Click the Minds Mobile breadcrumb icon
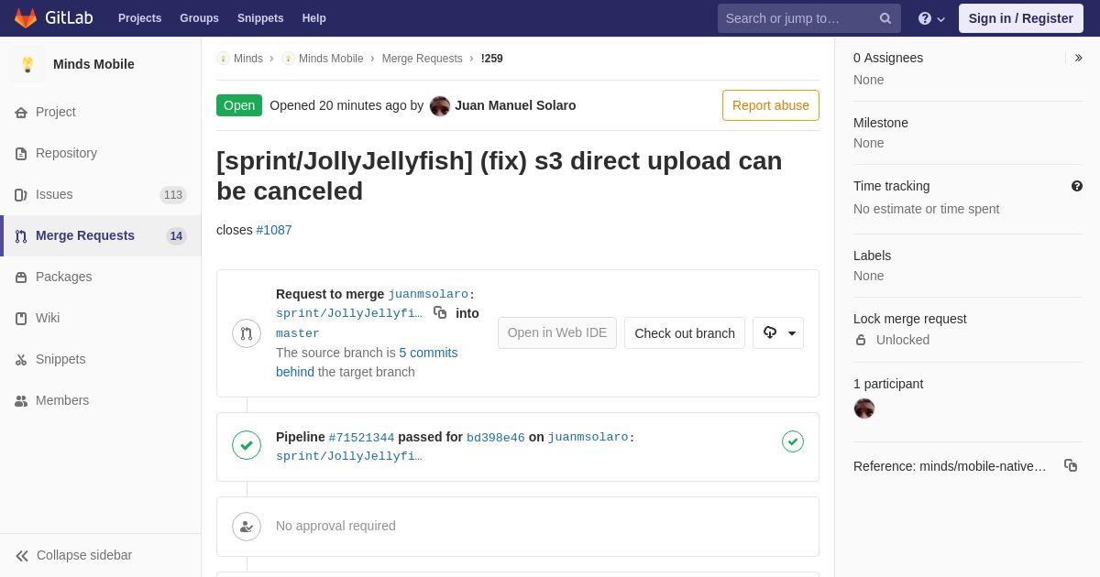The height and width of the screenshot is (577, 1100). coord(288,59)
